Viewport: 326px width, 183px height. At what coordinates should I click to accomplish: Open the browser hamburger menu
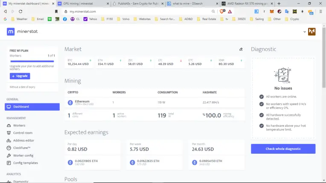pos(321,11)
